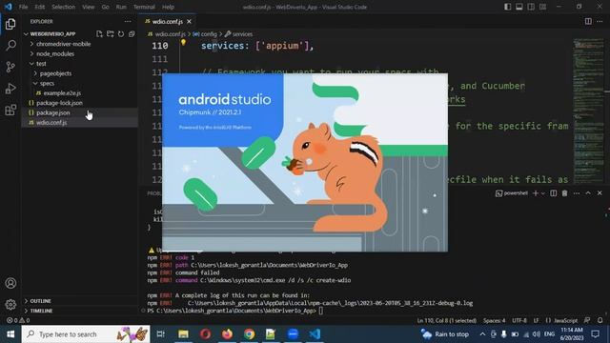Click errors and warnings count in status bar

click(x=18, y=320)
